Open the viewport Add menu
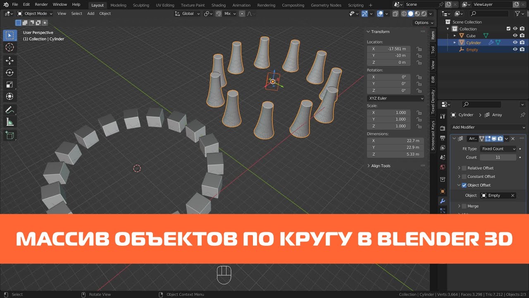This screenshot has width=529, height=298. [91, 14]
